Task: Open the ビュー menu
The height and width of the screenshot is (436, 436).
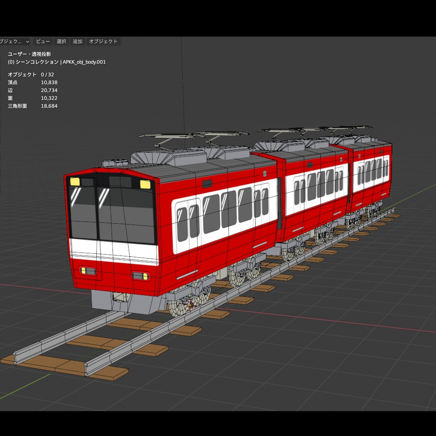Action: point(42,41)
